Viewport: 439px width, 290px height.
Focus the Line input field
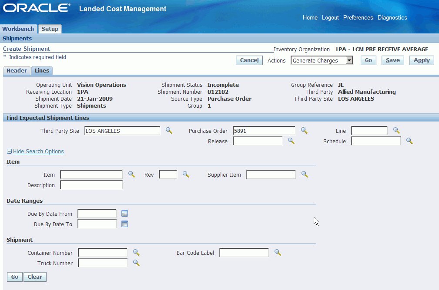pos(369,131)
